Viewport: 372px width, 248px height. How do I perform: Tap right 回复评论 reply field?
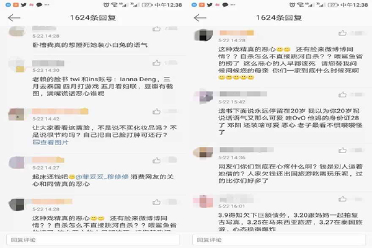279,240
